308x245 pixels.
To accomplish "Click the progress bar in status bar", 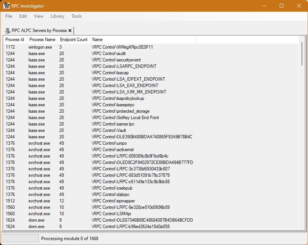I will pyautogui.click(x=20, y=238).
